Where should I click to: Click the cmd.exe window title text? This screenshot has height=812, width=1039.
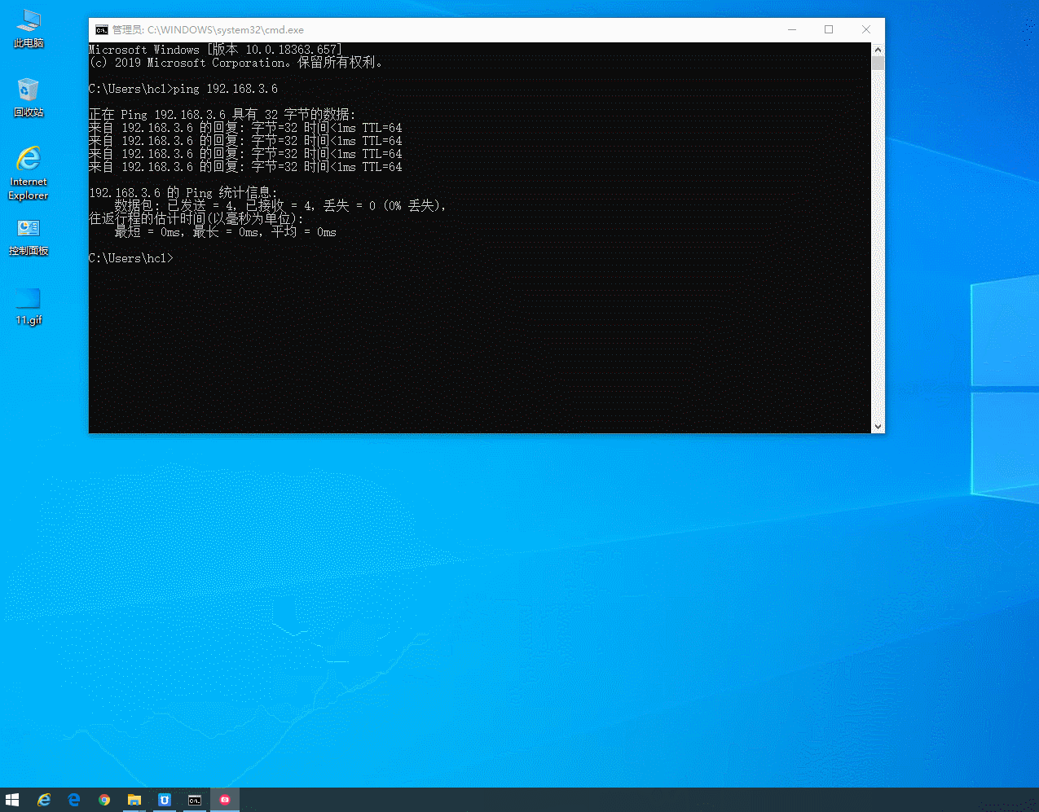[x=208, y=30]
